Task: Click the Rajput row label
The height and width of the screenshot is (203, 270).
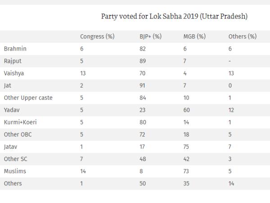Action: [x=12, y=61]
